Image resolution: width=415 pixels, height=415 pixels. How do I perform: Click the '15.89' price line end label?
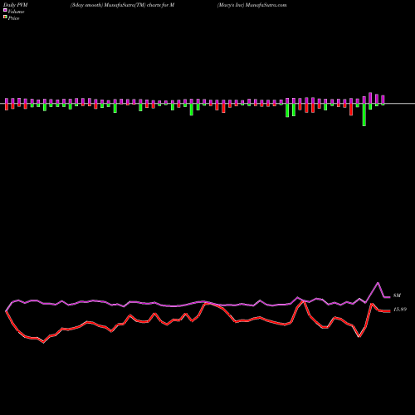400,310
